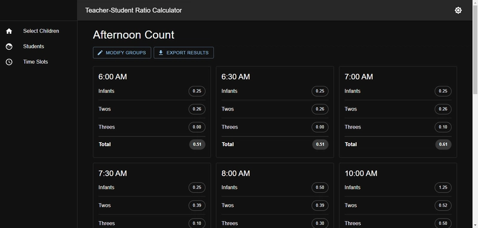Screen dimensions: 478x228
Task: Click Total label in 6:30 AM card
Action: coord(228,145)
